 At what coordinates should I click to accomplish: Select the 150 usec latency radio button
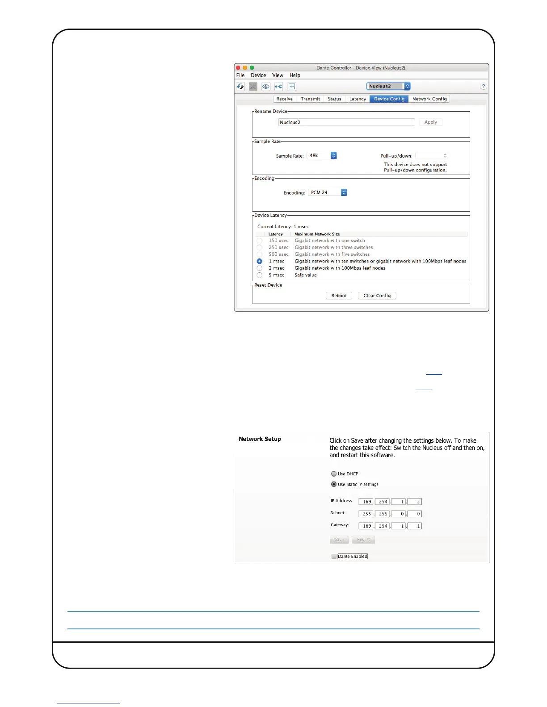[260, 241]
